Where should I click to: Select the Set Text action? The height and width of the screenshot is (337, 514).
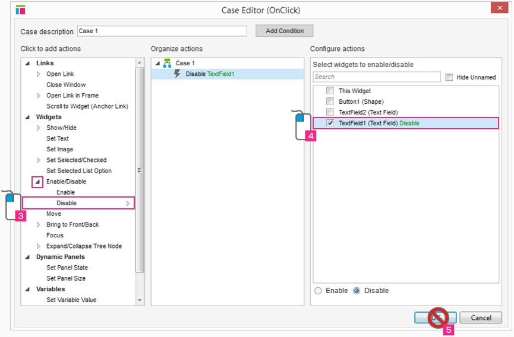pos(58,139)
